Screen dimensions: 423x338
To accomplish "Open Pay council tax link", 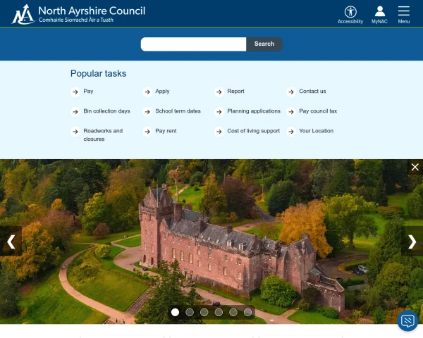I will 318,111.
